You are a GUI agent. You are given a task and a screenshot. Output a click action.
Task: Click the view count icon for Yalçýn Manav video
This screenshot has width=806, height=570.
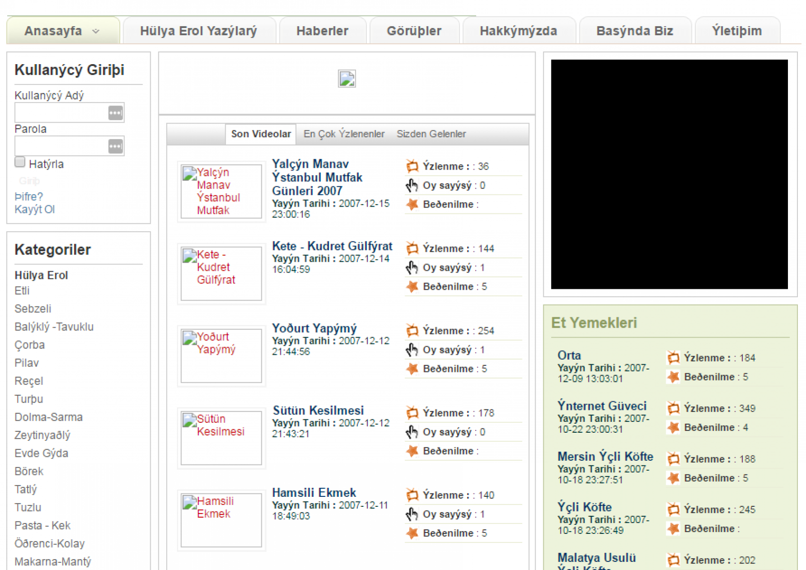[412, 166]
